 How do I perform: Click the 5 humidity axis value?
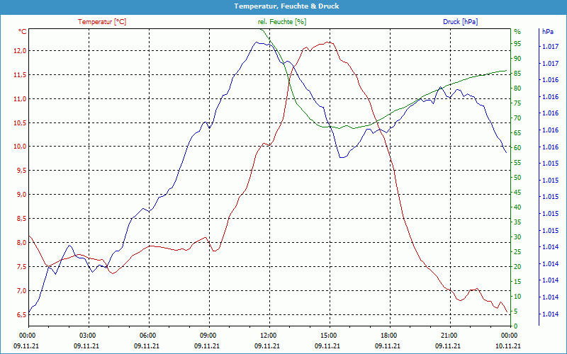coord(517,312)
